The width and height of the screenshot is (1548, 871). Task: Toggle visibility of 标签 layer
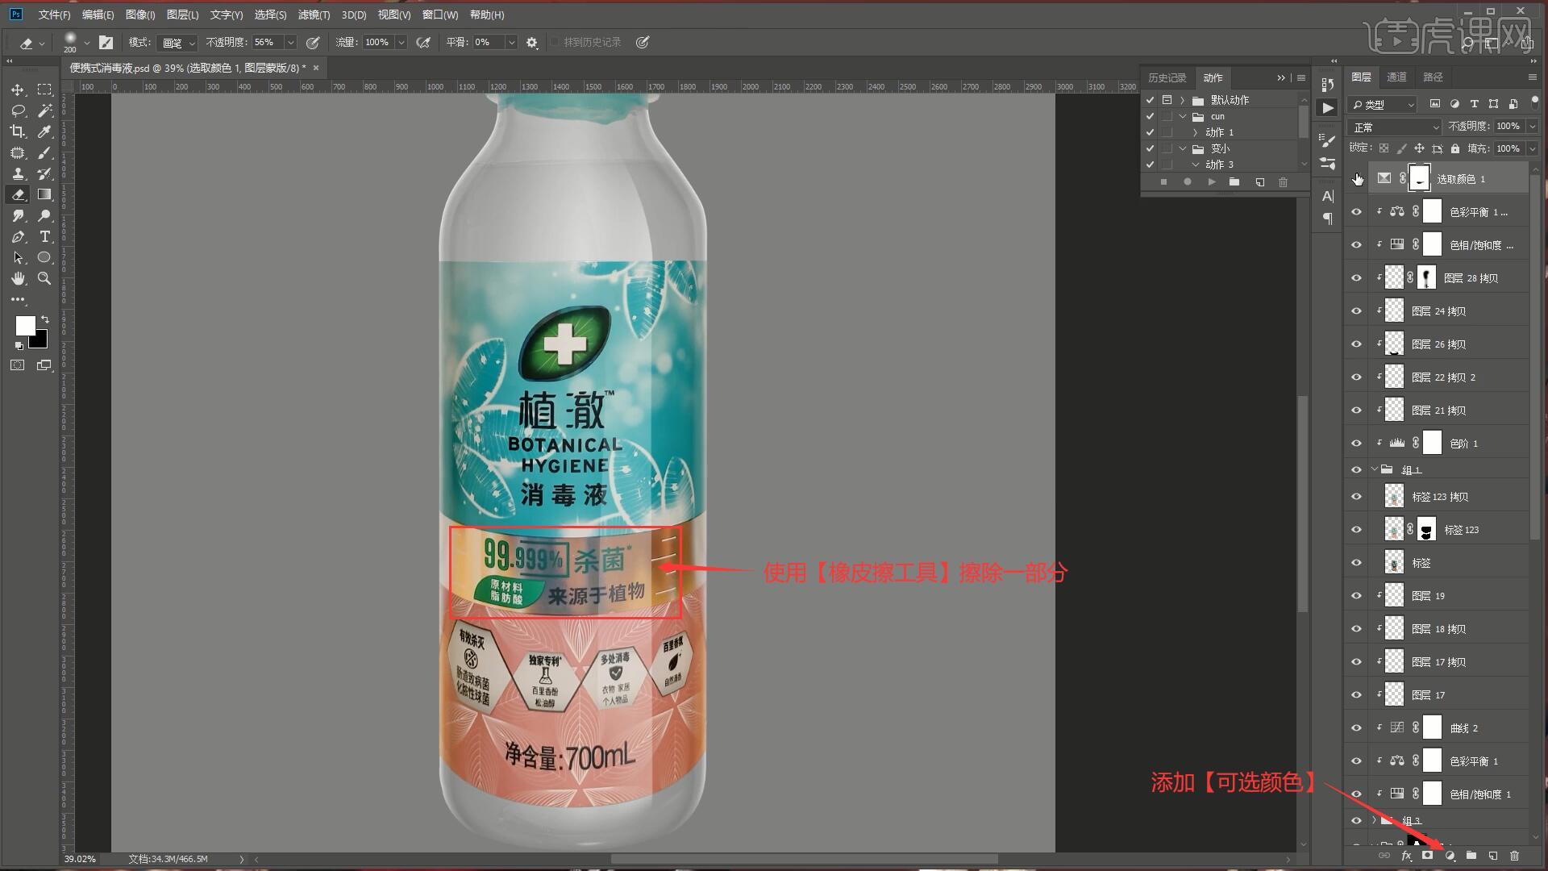(1356, 563)
